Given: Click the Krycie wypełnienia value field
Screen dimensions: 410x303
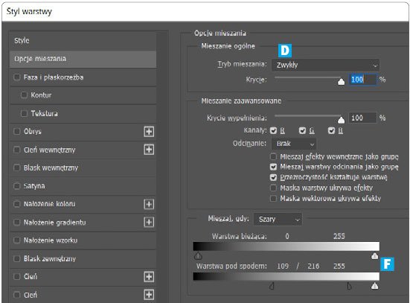Looking at the screenshot, I should tap(362, 118).
